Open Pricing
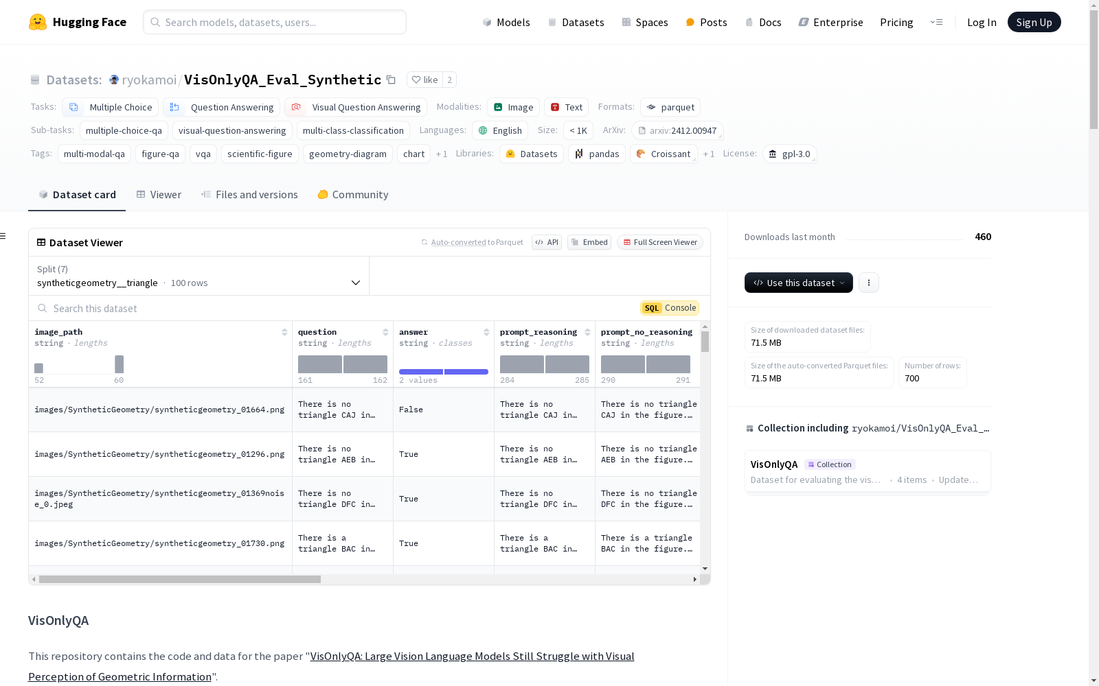This screenshot has width=1099, height=686. coord(896,22)
